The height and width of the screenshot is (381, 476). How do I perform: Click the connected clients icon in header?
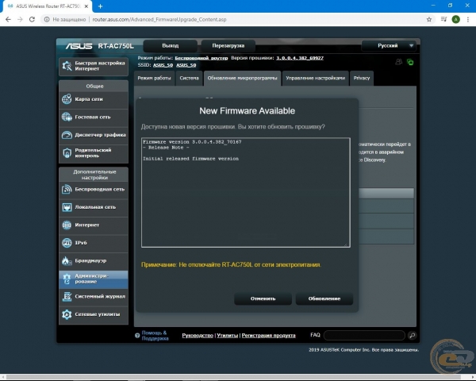pyautogui.click(x=398, y=62)
